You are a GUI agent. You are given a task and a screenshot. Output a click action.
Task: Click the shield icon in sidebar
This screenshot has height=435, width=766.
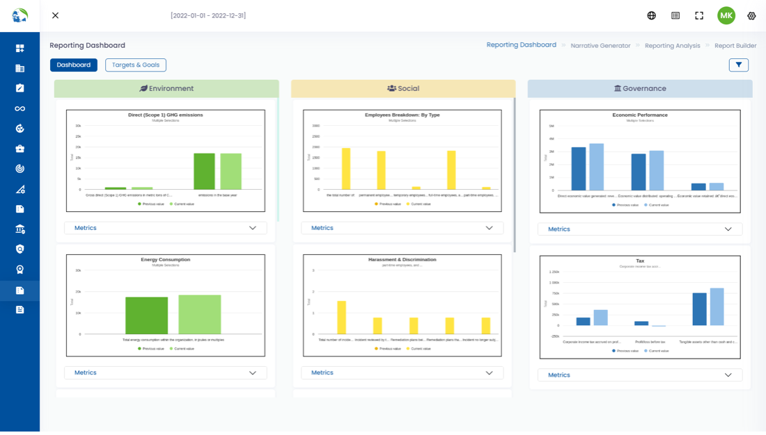(x=19, y=249)
